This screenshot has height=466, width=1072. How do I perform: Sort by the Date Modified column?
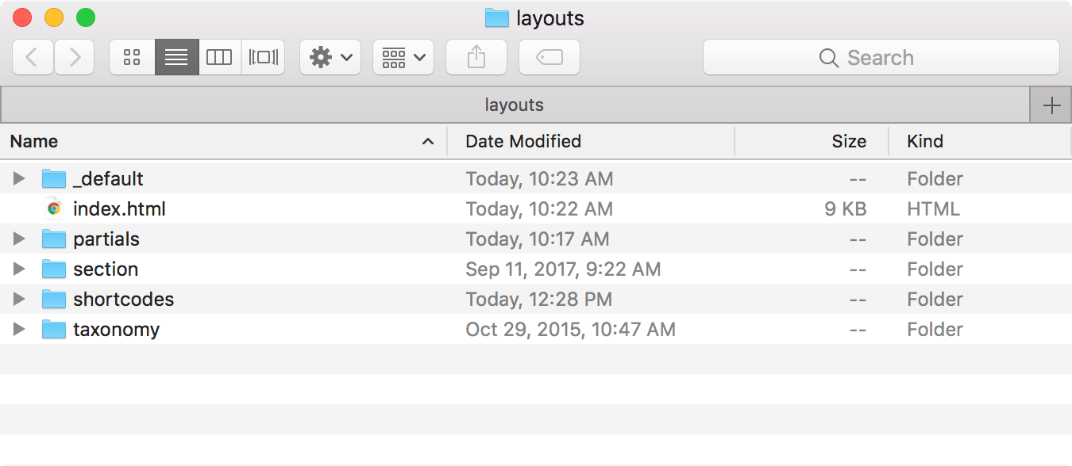point(523,142)
